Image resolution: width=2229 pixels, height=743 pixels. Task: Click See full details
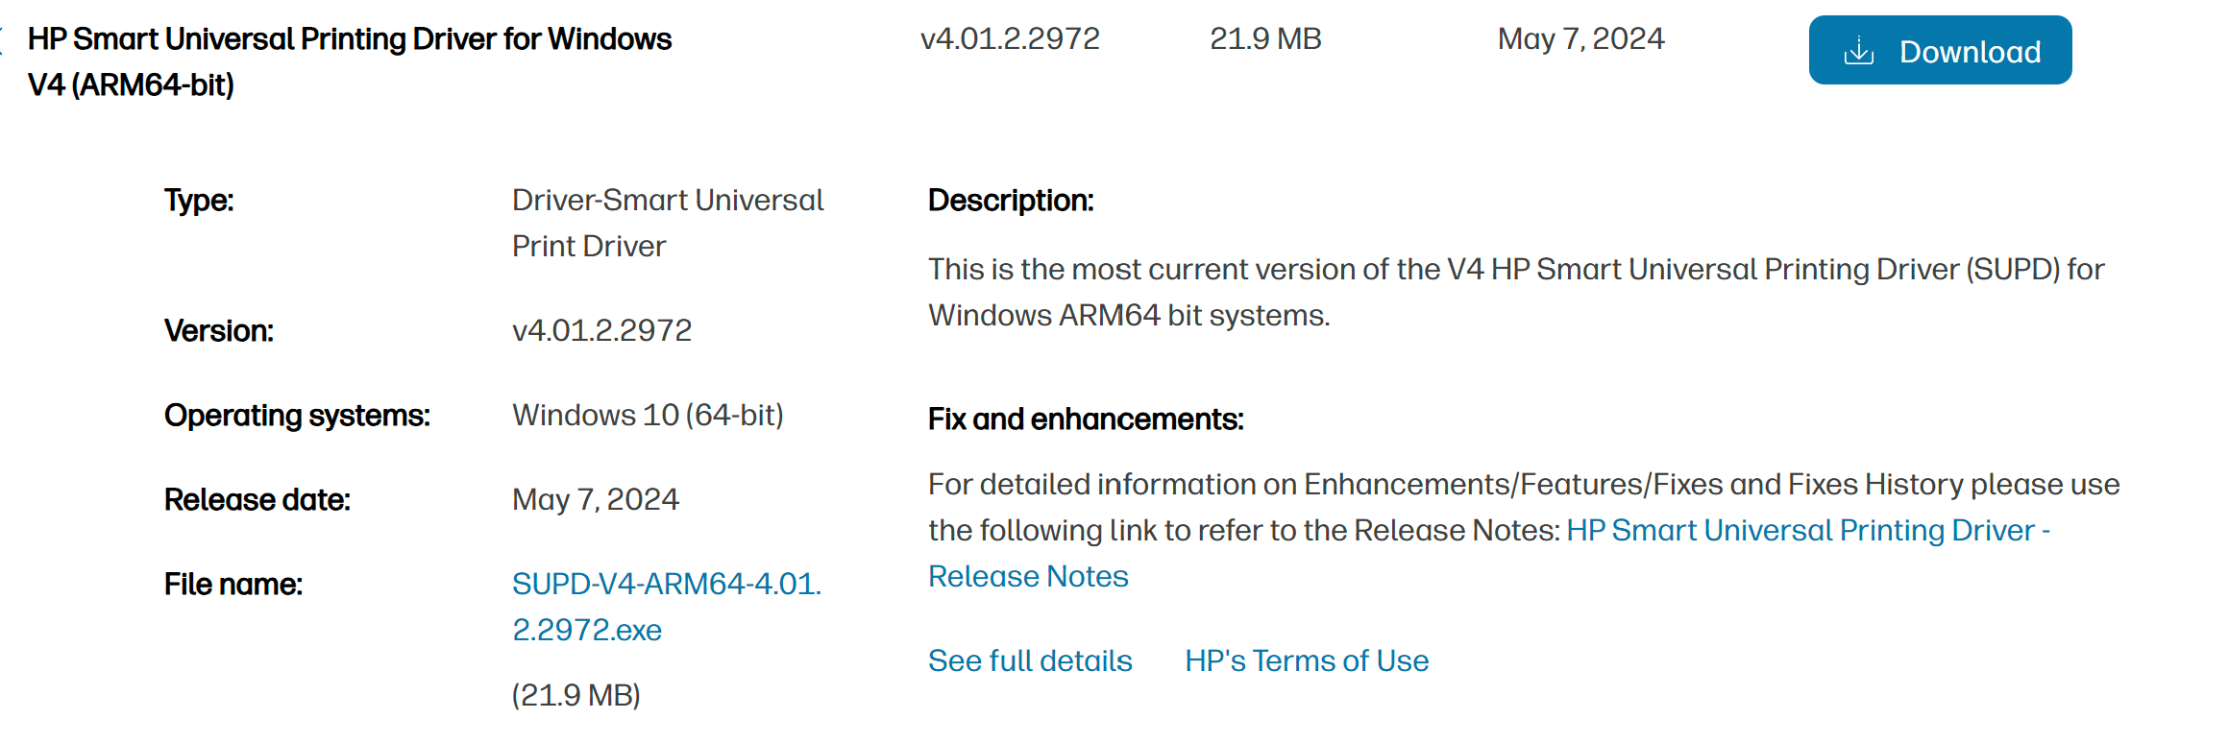tap(1029, 660)
